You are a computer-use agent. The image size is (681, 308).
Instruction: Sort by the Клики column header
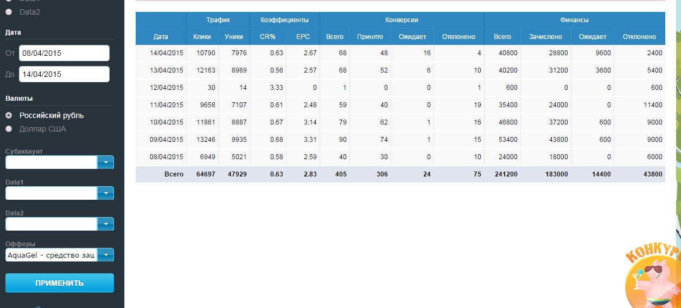pos(202,37)
